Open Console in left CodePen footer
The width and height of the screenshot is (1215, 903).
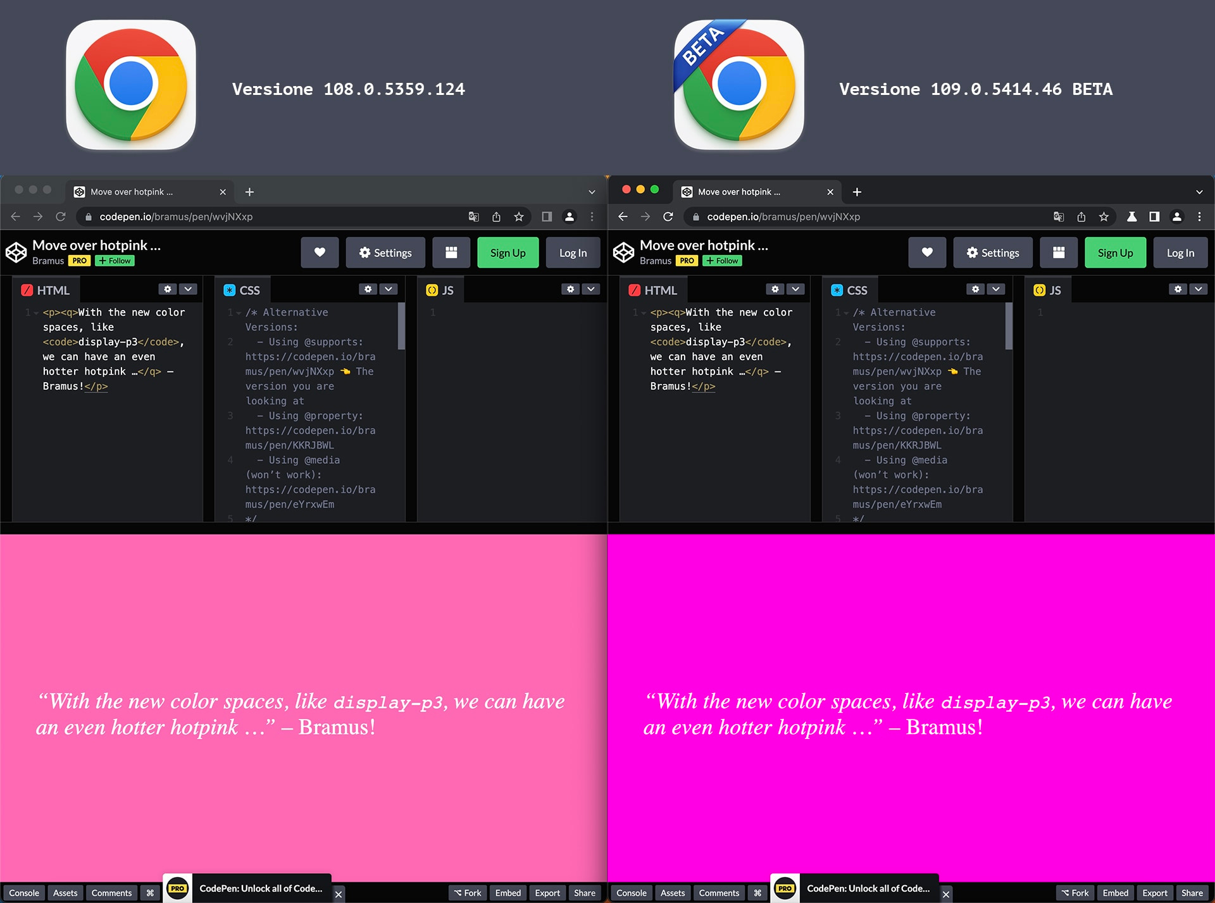coord(24,893)
